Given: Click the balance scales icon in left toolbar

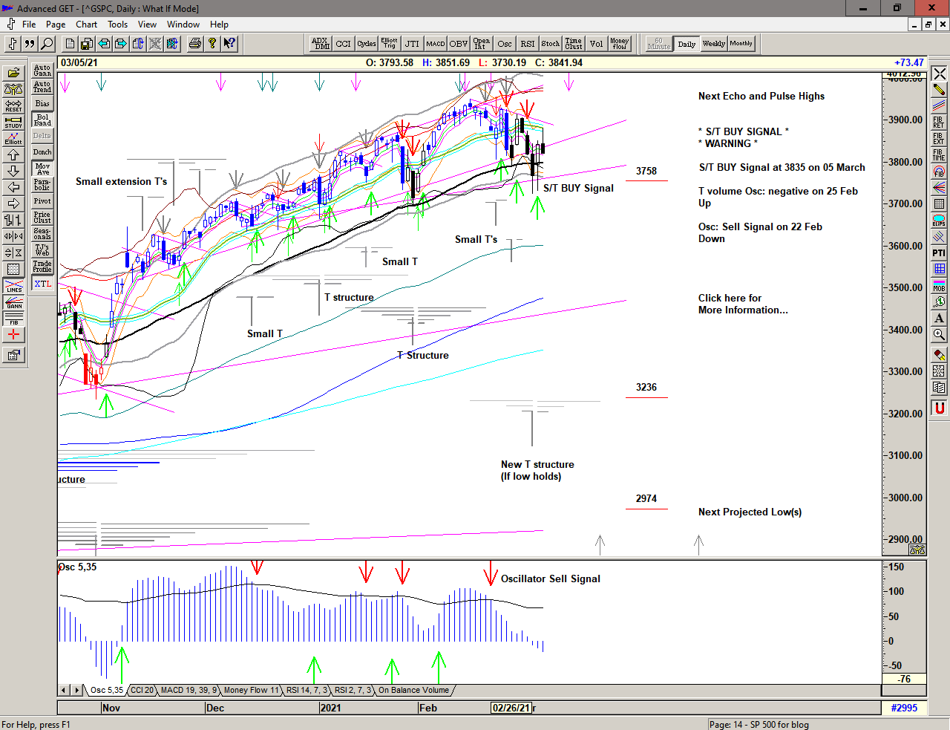Looking at the screenshot, I should (x=13, y=89).
